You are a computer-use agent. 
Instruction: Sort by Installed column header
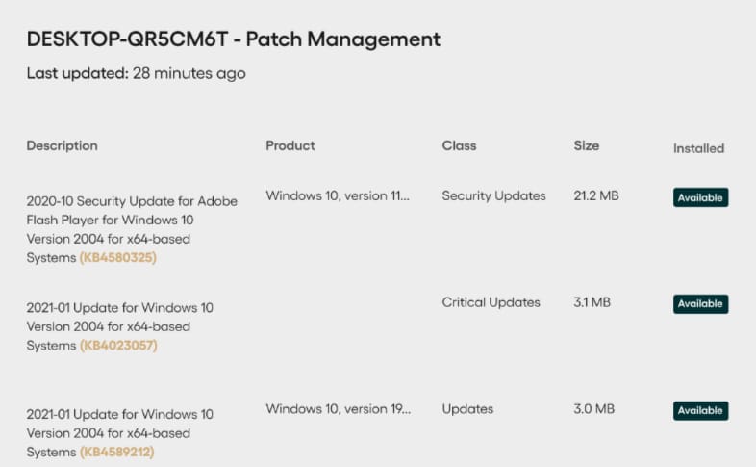pyautogui.click(x=698, y=148)
